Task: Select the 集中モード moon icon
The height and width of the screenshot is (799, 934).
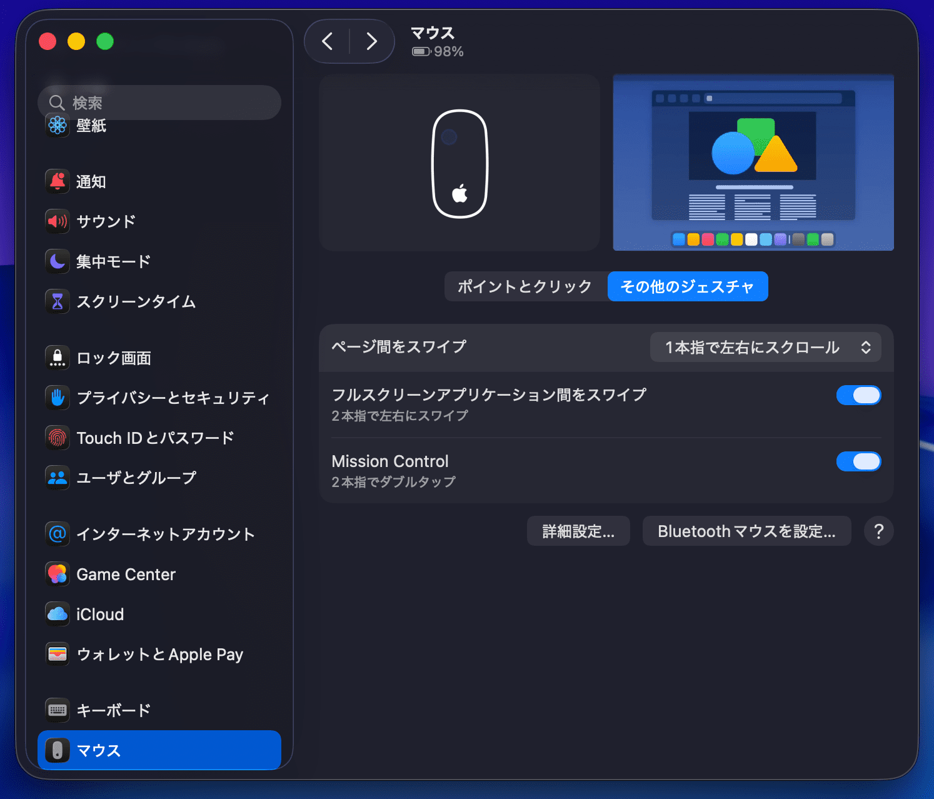Action: click(58, 261)
